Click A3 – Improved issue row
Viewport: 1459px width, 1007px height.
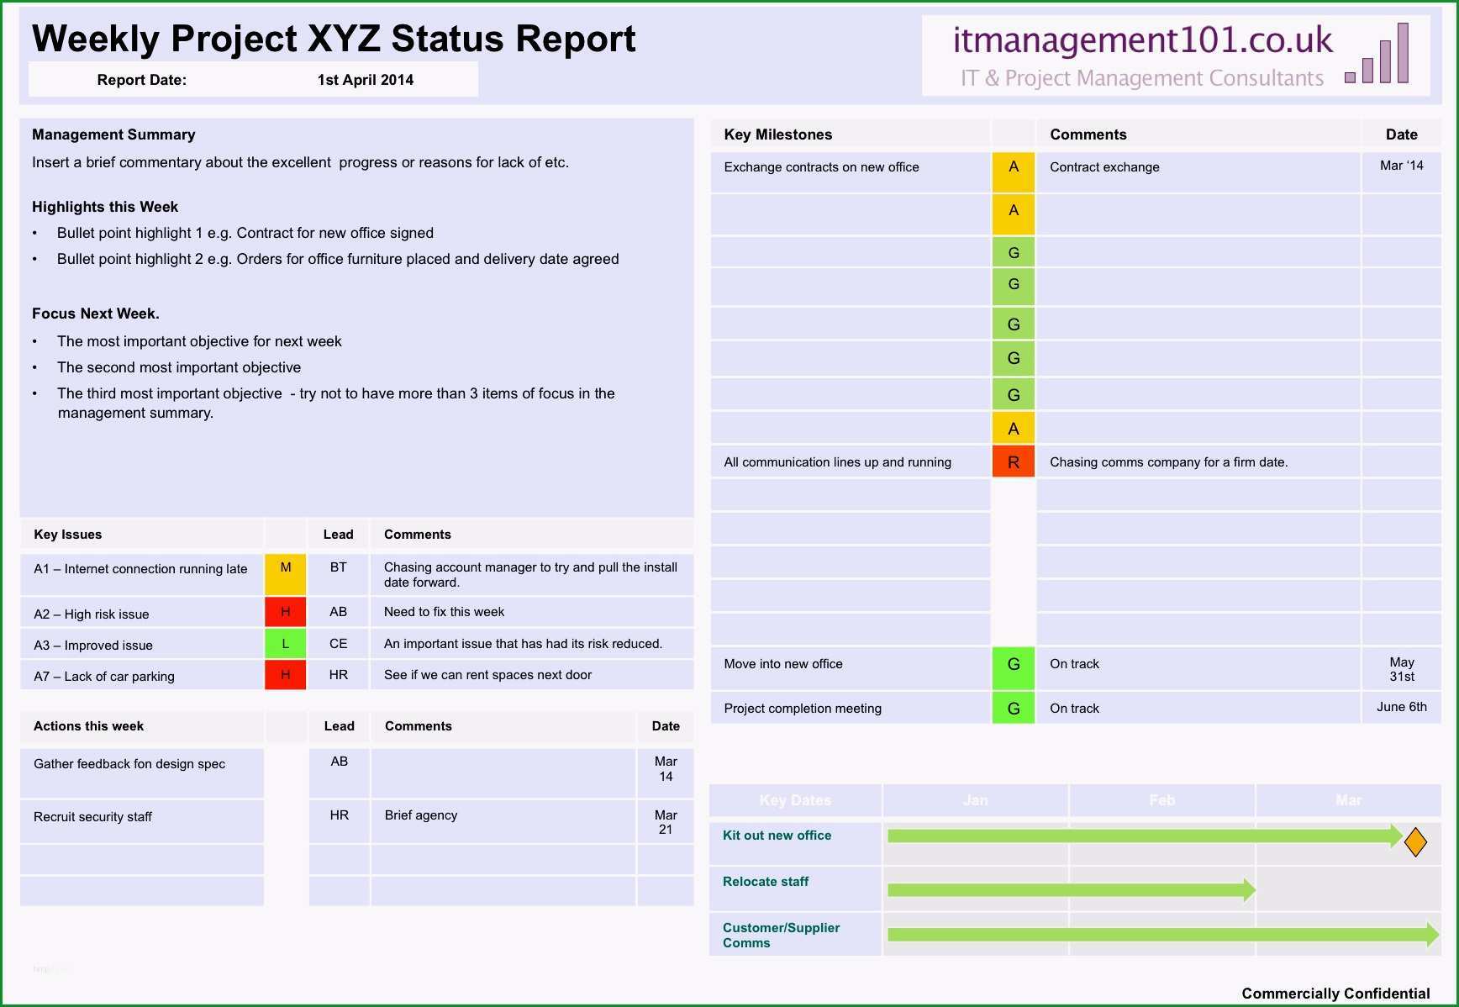pyautogui.click(x=93, y=646)
